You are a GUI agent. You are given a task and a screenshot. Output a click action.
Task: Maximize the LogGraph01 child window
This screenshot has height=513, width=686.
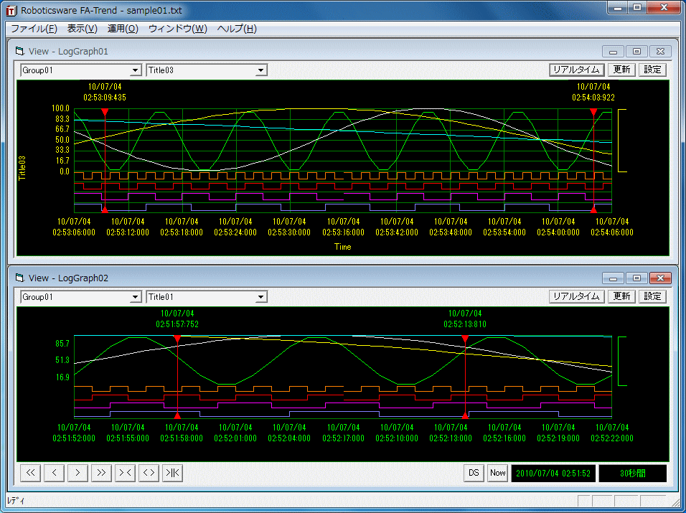click(636, 51)
